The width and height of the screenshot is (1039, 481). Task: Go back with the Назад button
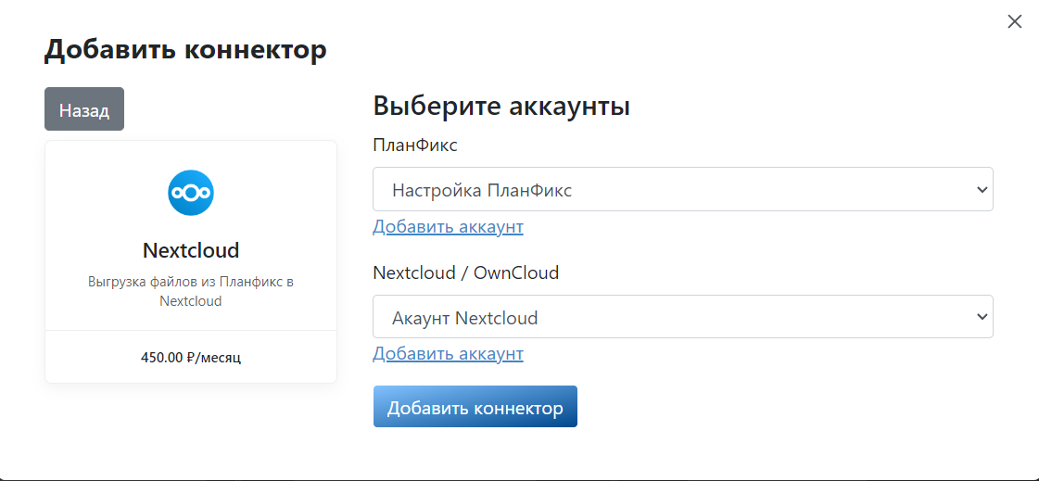click(x=84, y=109)
